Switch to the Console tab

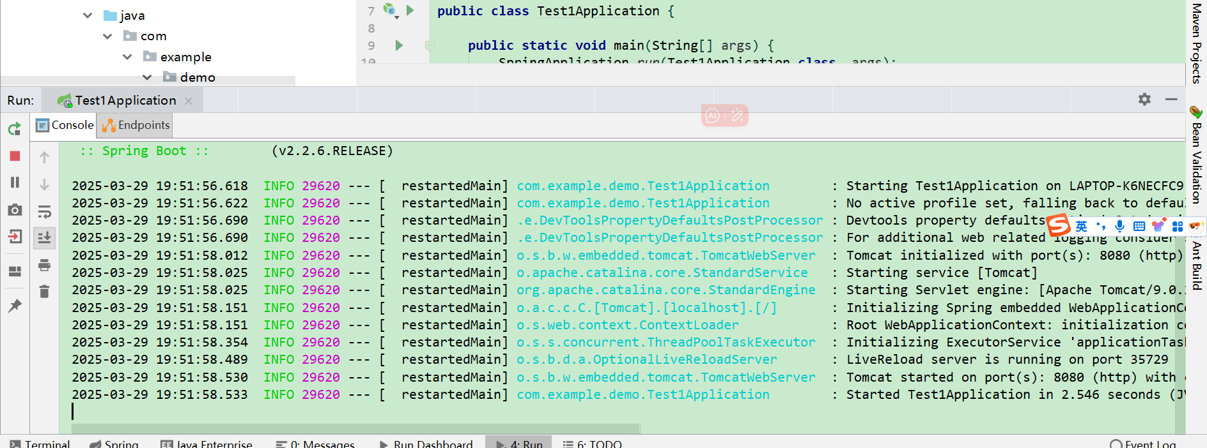65,125
